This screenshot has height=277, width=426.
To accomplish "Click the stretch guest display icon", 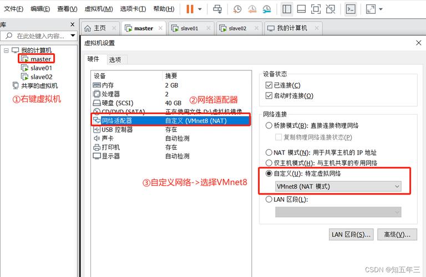I will 371,9.
